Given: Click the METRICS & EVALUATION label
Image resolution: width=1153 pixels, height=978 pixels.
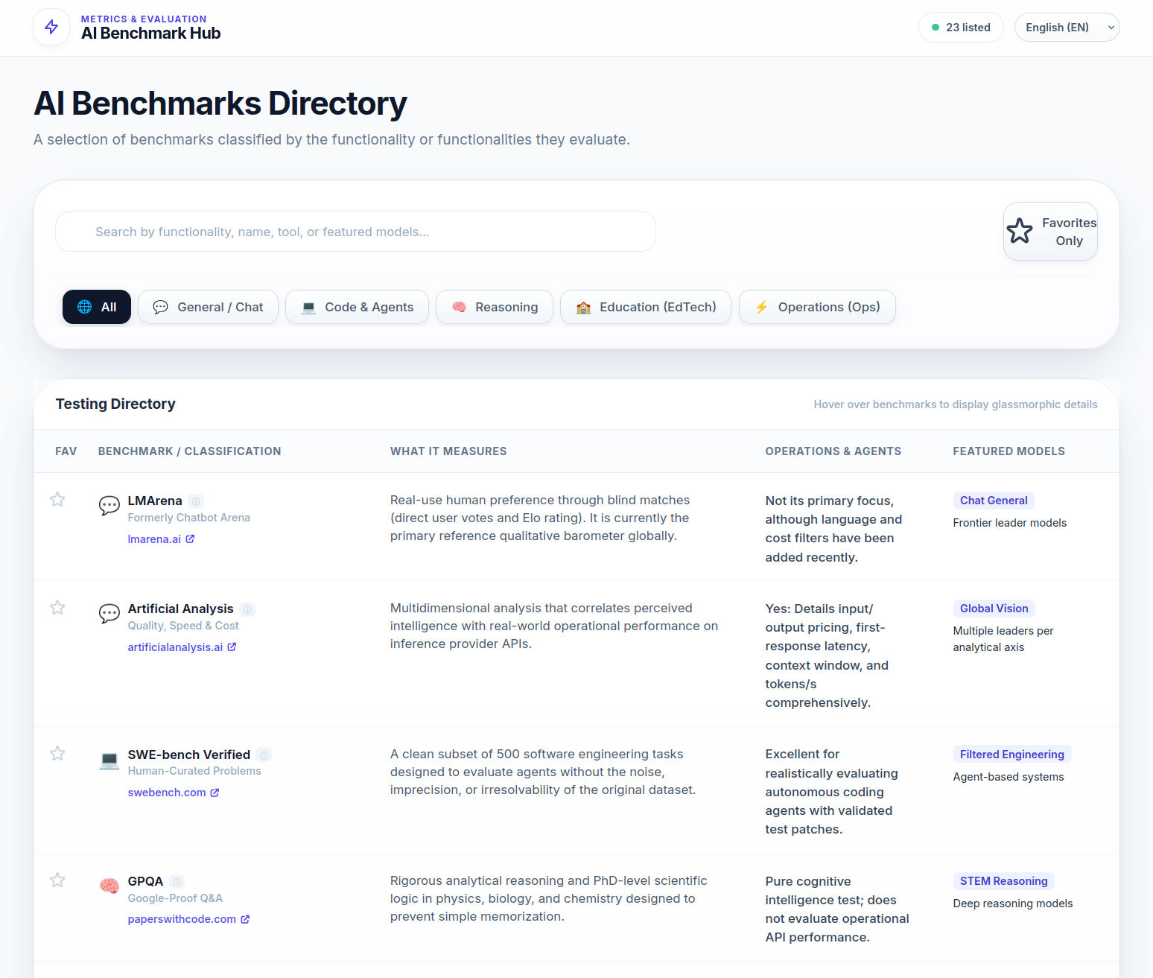Looking at the screenshot, I should tap(144, 19).
